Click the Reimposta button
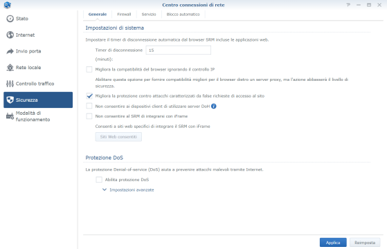This screenshot has height=249, width=387. 365,243
